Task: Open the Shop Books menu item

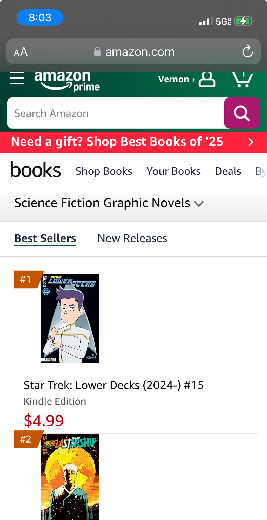Action: pos(104,171)
